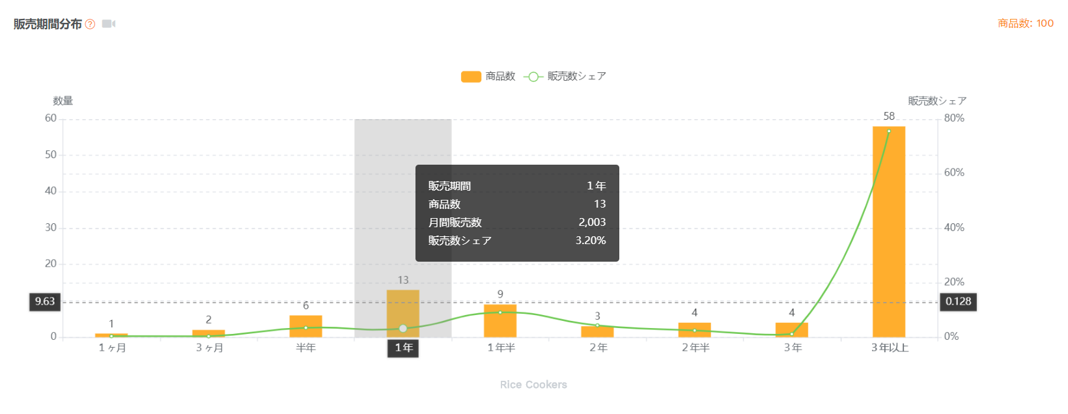Image resolution: width=1068 pixels, height=414 pixels.
Task: Click the 3年 bar with value 4
Action: tap(792, 330)
